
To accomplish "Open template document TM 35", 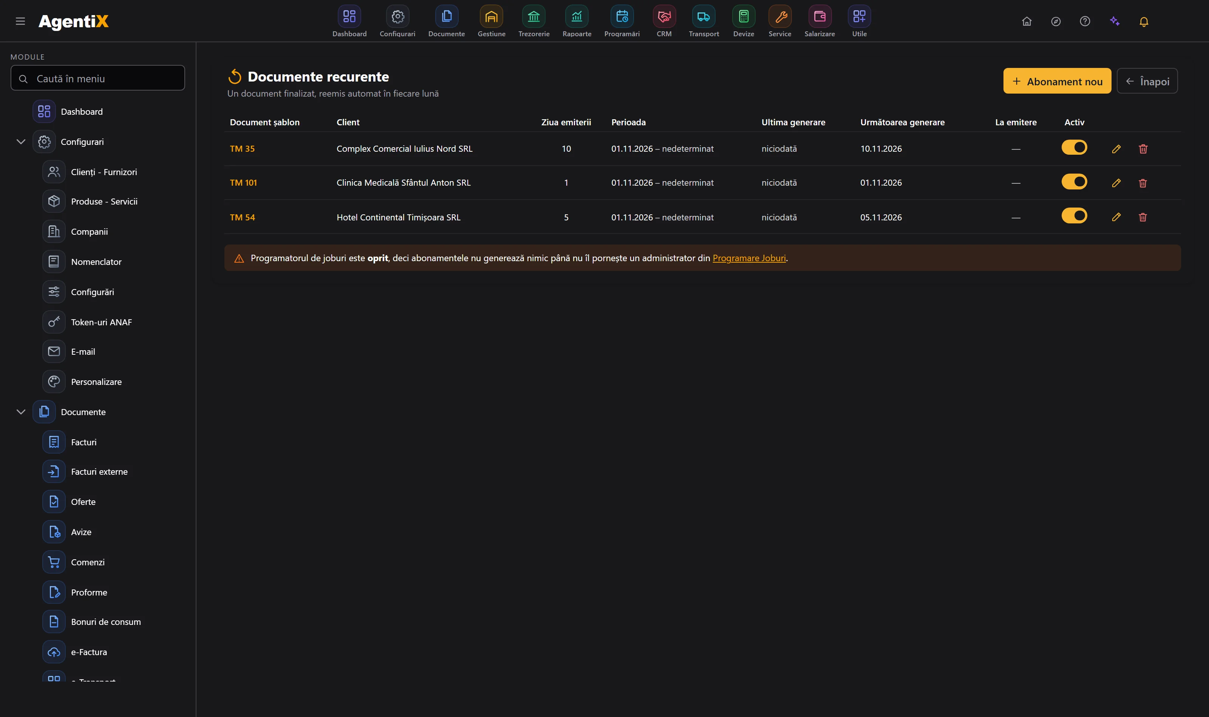I will pyautogui.click(x=242, y=149).
